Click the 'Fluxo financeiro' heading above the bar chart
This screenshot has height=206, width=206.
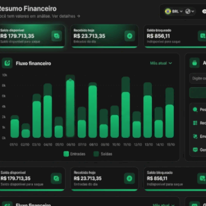pyautogui.click(x=33, y=63)
